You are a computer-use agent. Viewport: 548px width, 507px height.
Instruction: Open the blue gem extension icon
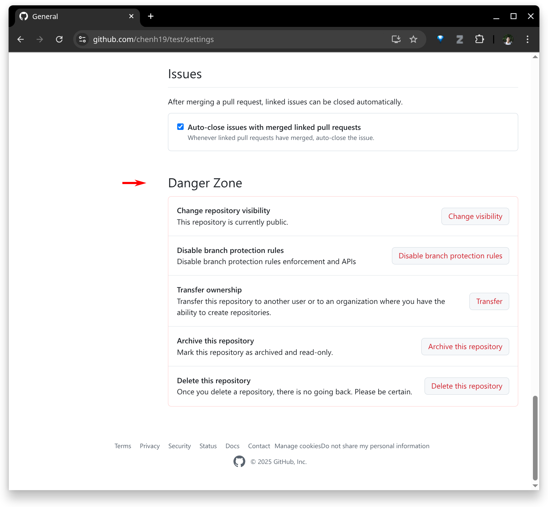(x=440, y=39)
